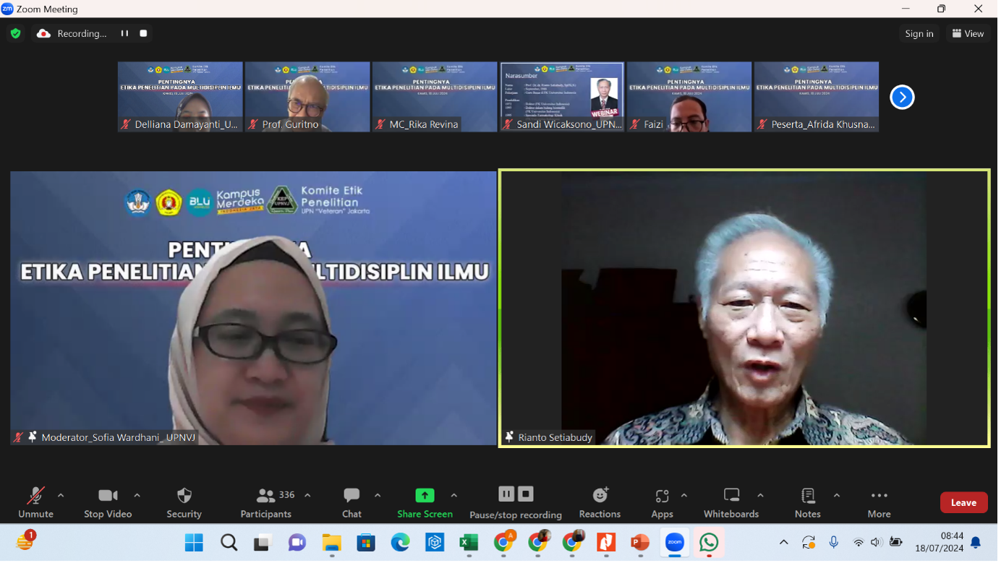Image resolution: width=1001 pixels, height=563 pixels.
Task: Open the Apps panel
Action: (662, 502)
